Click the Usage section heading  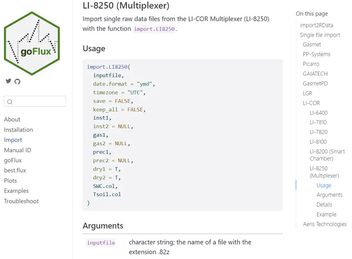tap(94, 49)
